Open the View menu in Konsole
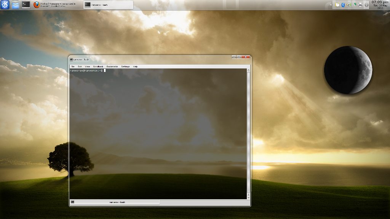390x219 pixels. pos(87,67)
